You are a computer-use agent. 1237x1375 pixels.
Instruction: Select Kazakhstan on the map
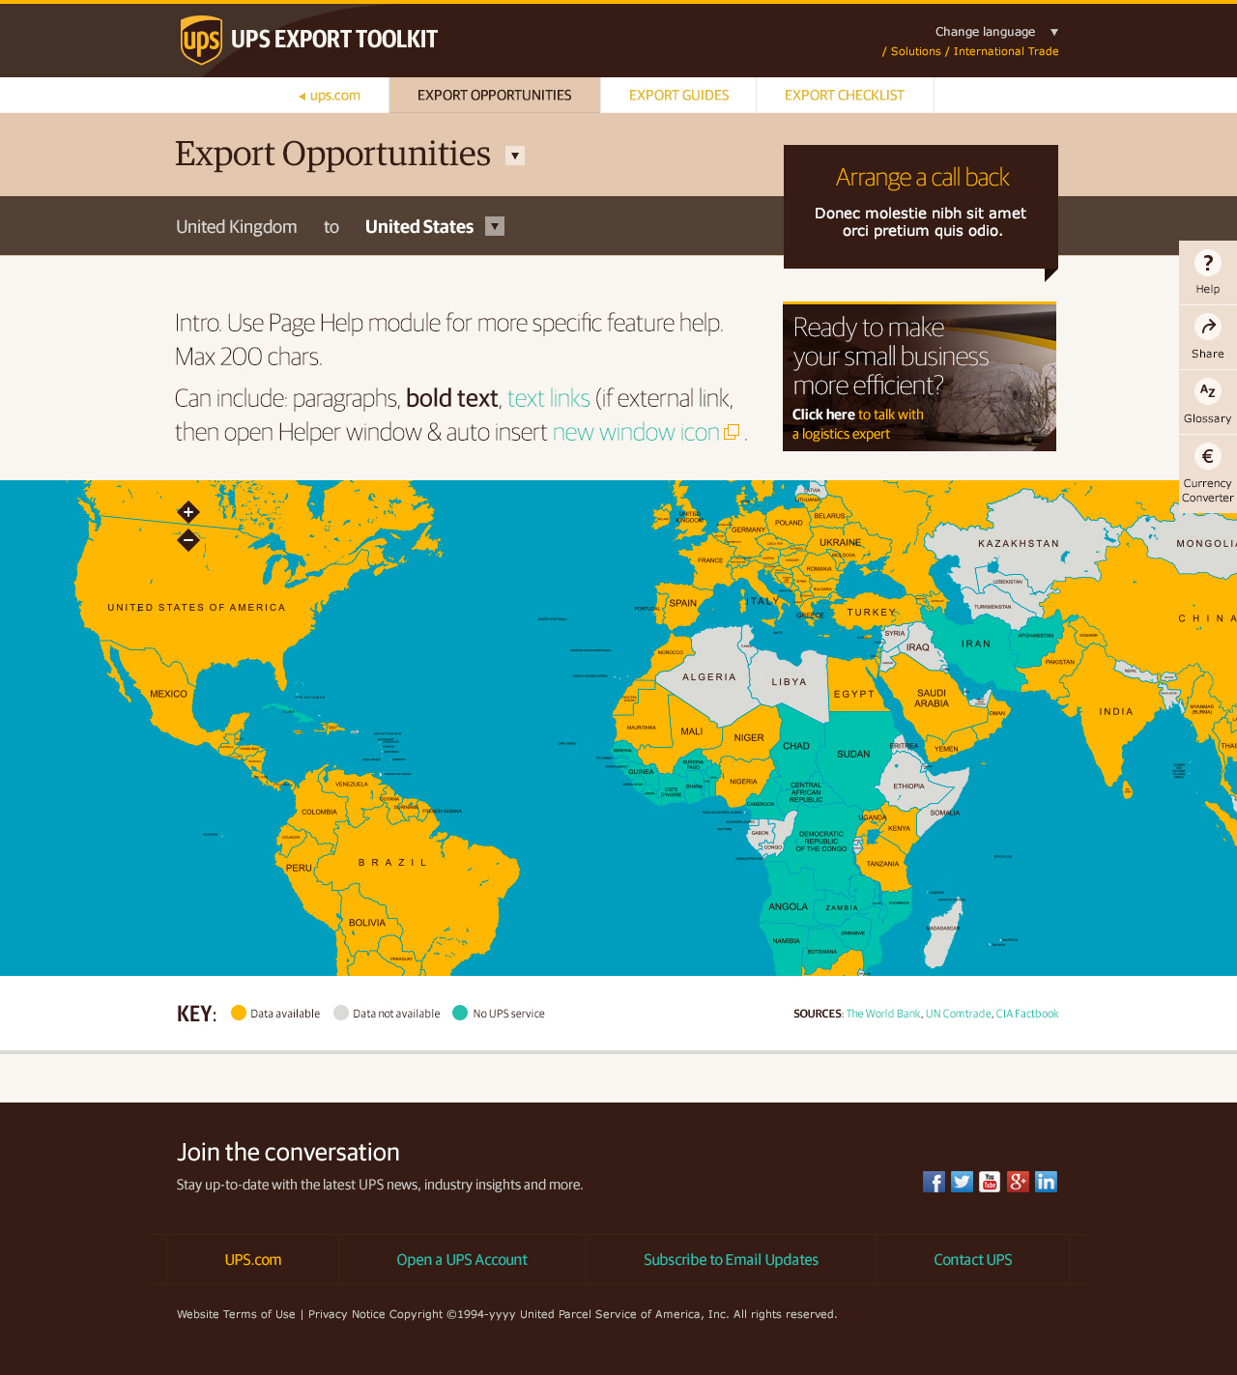pos(1019,543)
